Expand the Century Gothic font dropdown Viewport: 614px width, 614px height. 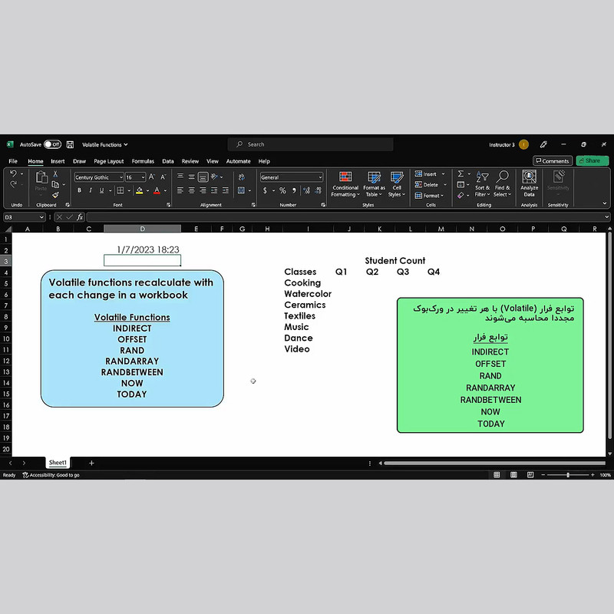pos(120,177)
